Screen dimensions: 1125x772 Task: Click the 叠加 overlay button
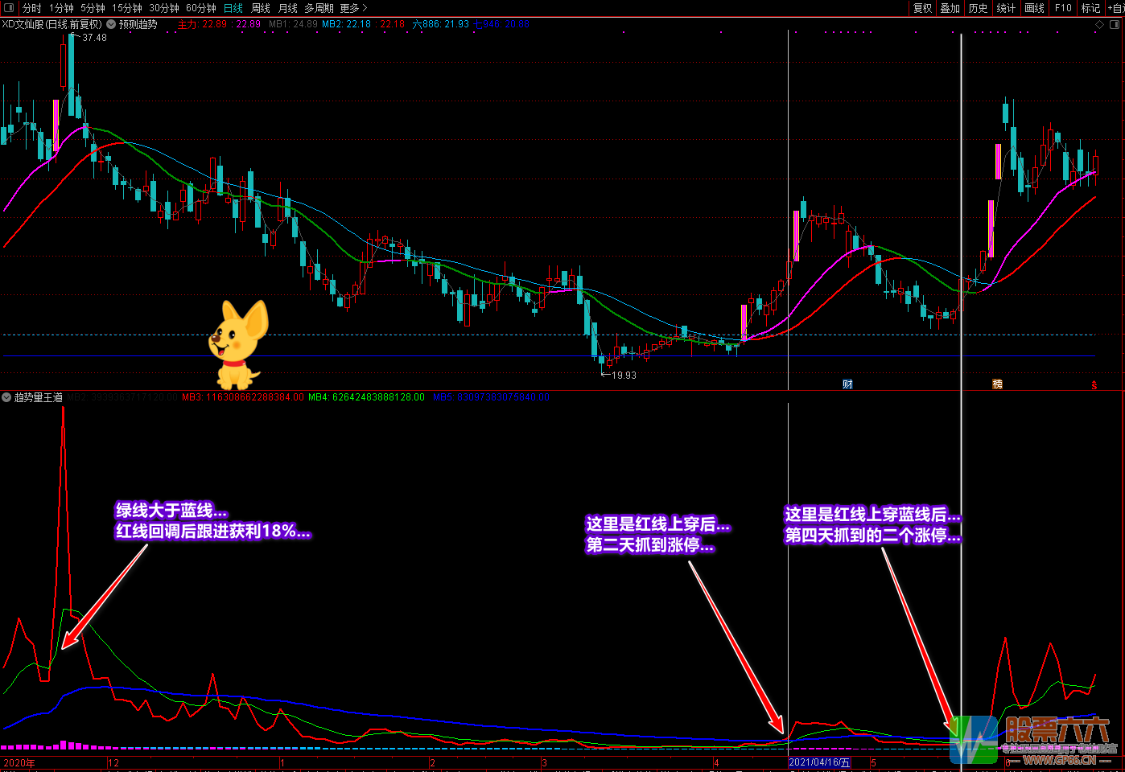pyautogui.click(x=950, y=8)
